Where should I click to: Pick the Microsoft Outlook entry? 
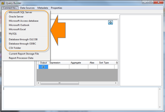point(19,25)
